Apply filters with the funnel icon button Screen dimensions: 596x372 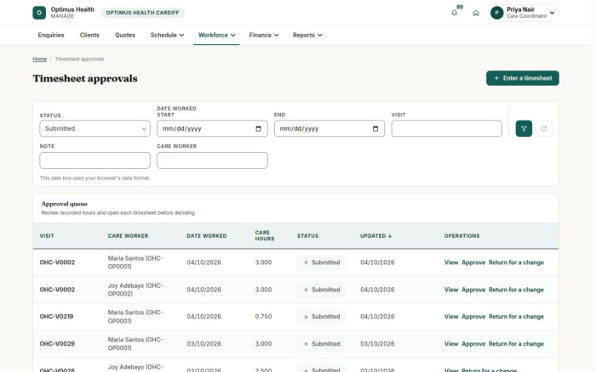coord(524,128)
